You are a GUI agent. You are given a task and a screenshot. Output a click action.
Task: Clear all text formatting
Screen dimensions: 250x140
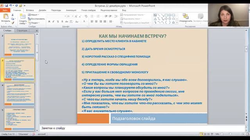tap(86, 16)
